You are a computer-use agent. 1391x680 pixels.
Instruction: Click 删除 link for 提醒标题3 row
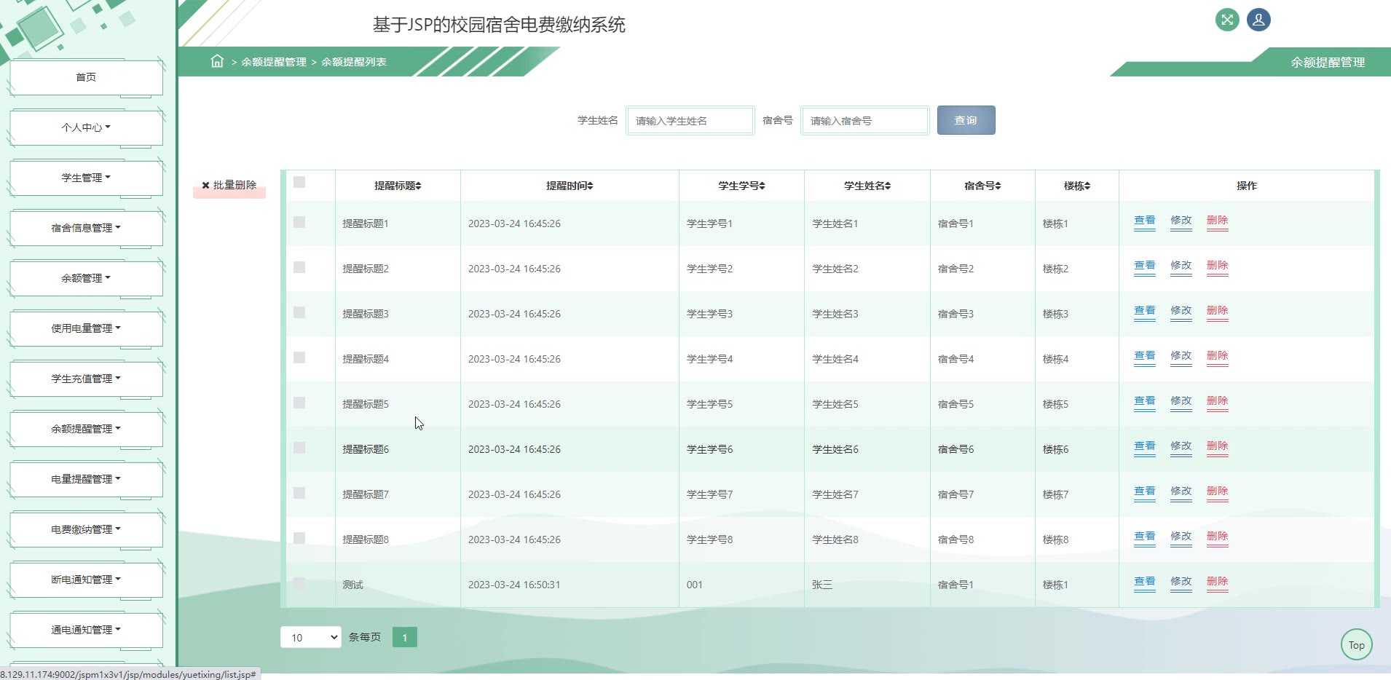(1217, 311)
